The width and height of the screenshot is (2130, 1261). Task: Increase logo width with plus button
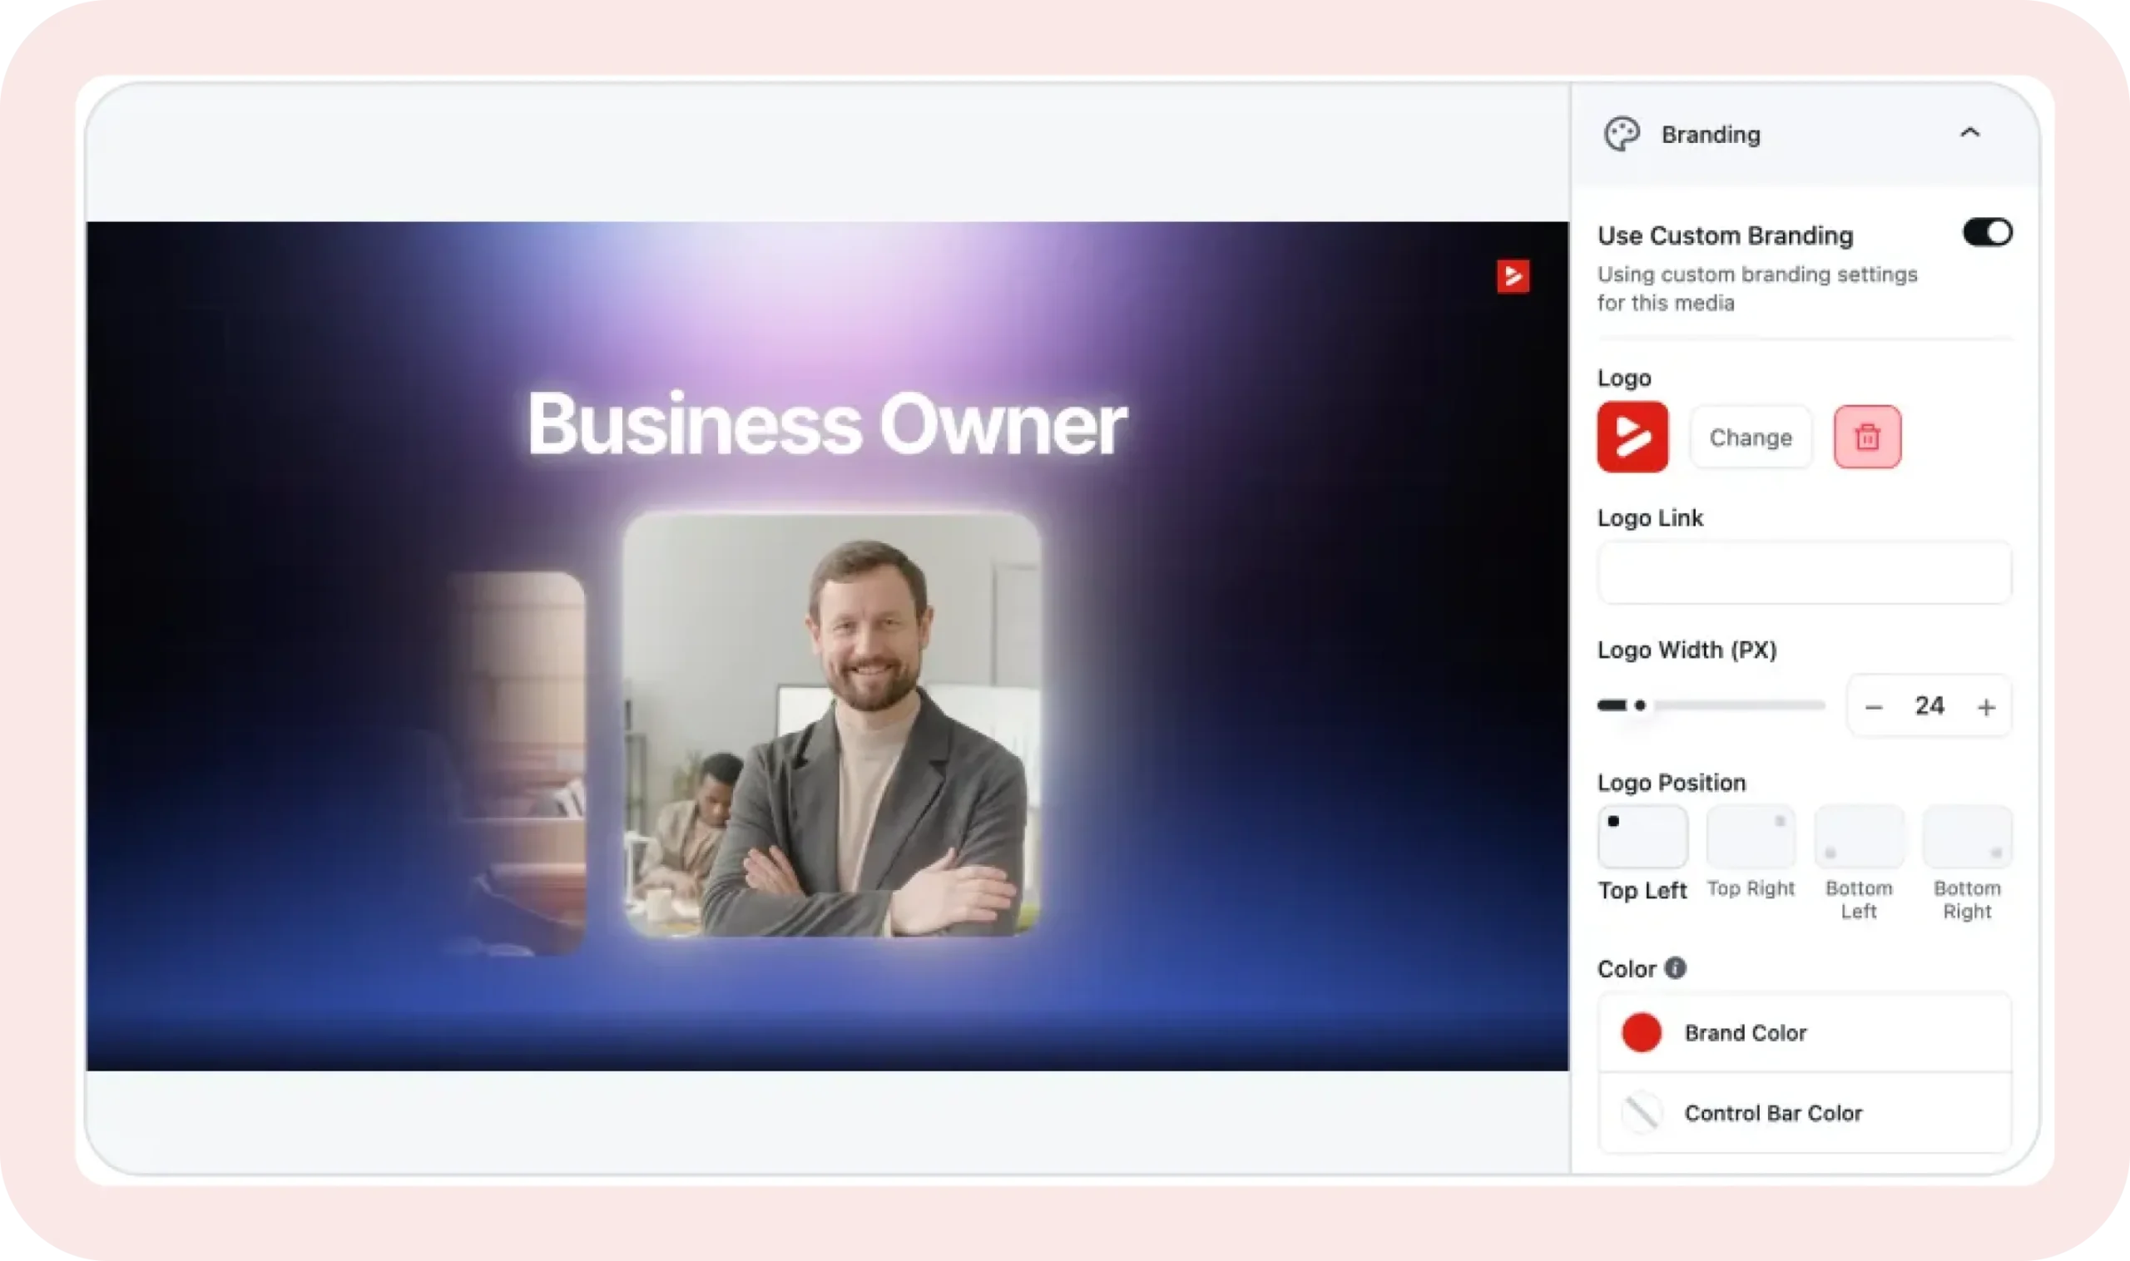[1985, 706]
